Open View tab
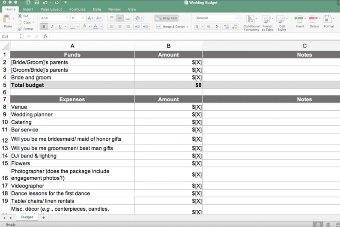Image resolution: width=340 pixels, height=227 pixels. [x=132, y=9]
